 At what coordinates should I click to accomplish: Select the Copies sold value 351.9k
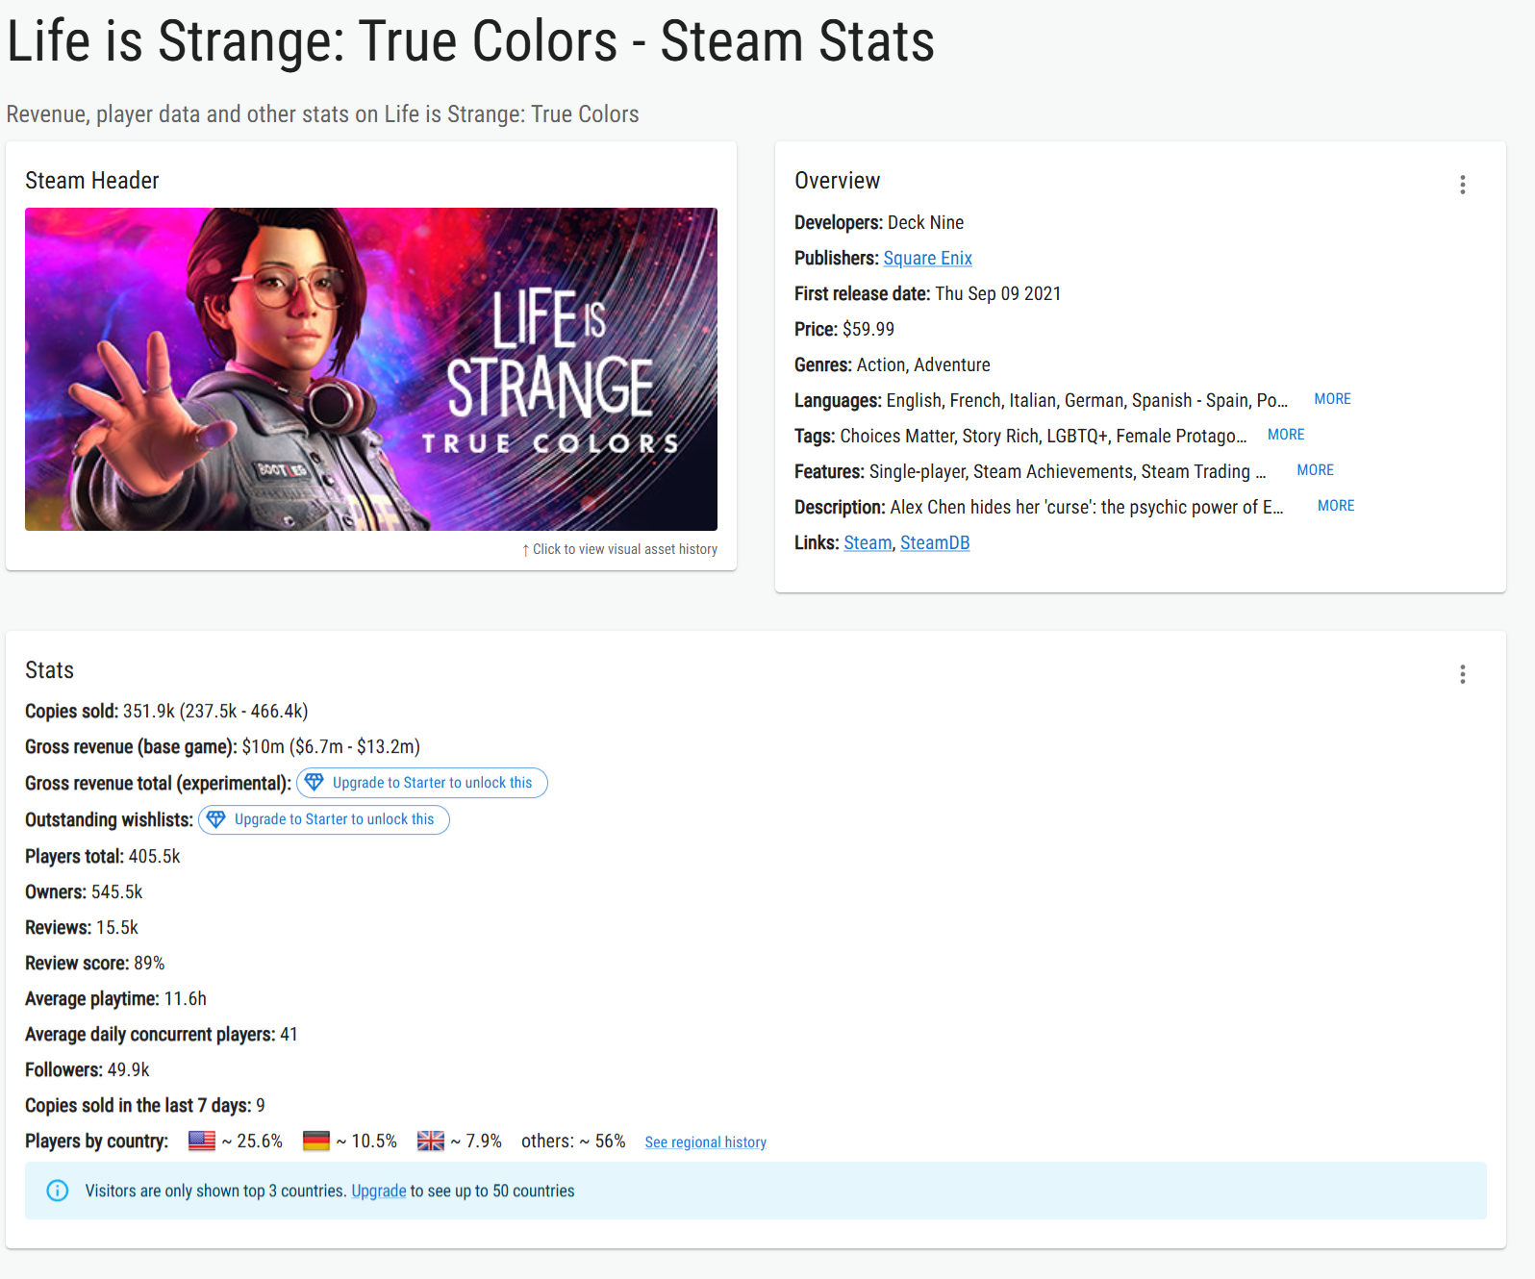coord(149,711)
